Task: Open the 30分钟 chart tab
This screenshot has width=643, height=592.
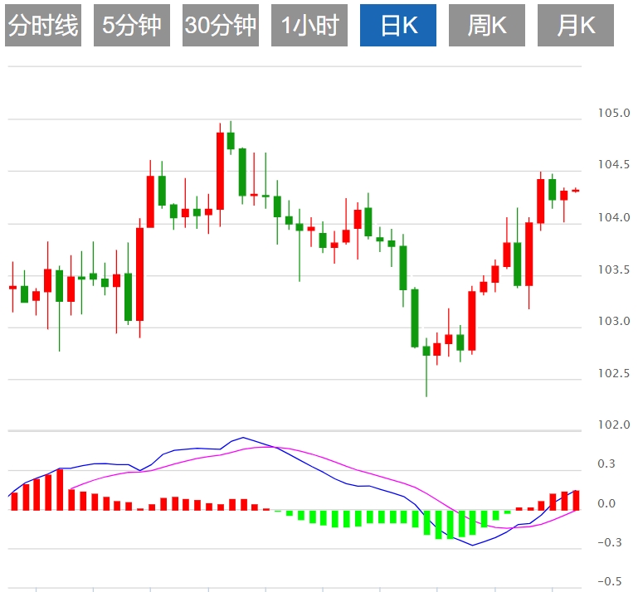Action: 221,26
